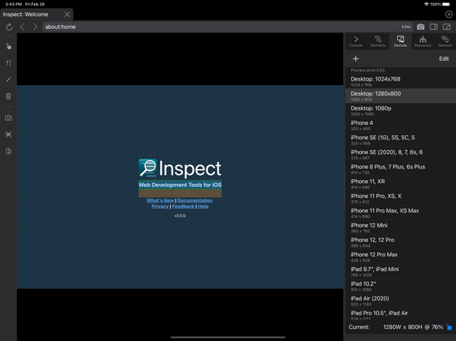The height and width of the screenshot is (341, 456).
Task: Open the Privacy link
Action: [x=160, y=207]
